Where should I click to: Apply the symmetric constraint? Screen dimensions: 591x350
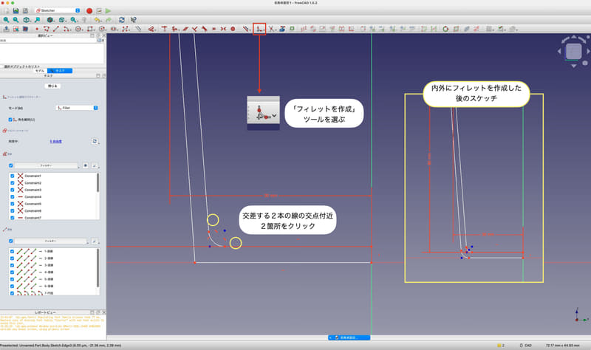point(223,29)
